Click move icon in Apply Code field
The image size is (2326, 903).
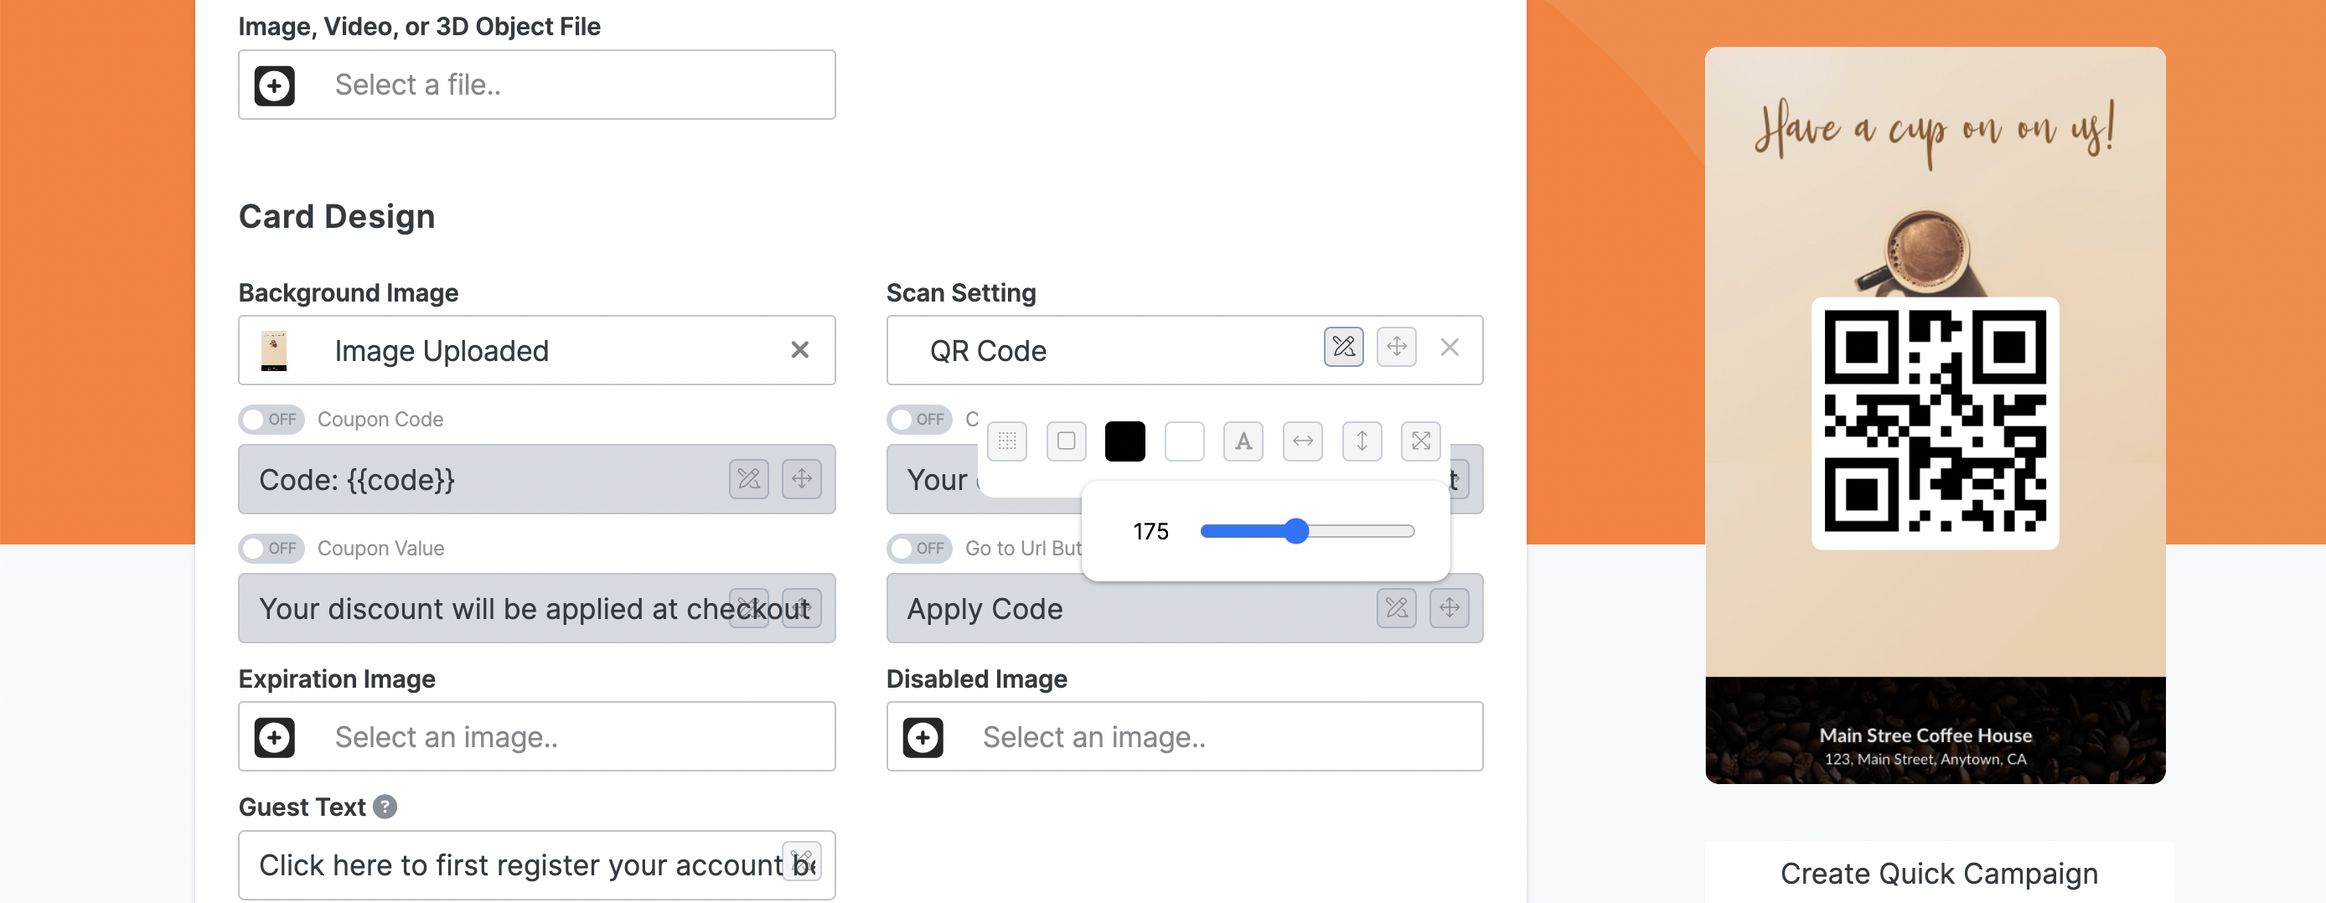click(x=1449, y=607)
